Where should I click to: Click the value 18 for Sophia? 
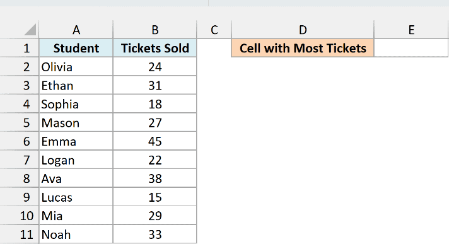click(x=155, y=103)
